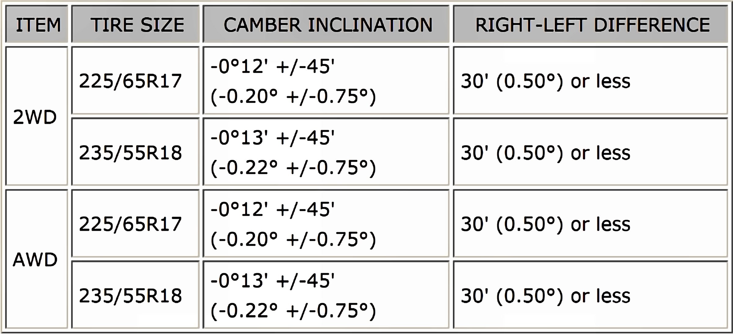Click the (-0.20° +/-0.75°) text in 2WD row
The image size is (733, 334).
(x=293, y=97)
